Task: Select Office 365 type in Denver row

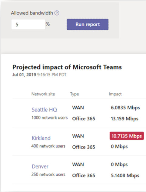Action: coord(84,176)
